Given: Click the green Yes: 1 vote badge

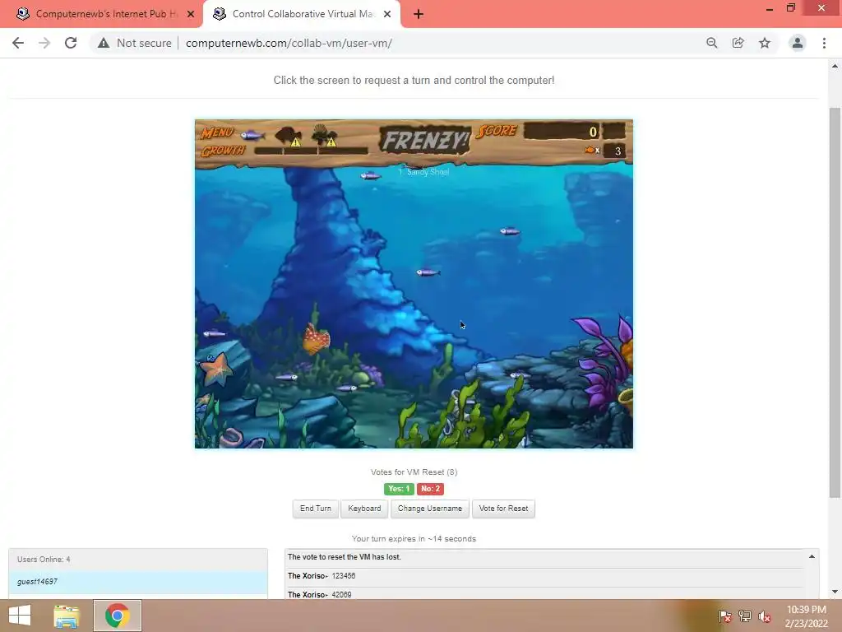Looking at the screenshot, I should [x=399, y=489].
